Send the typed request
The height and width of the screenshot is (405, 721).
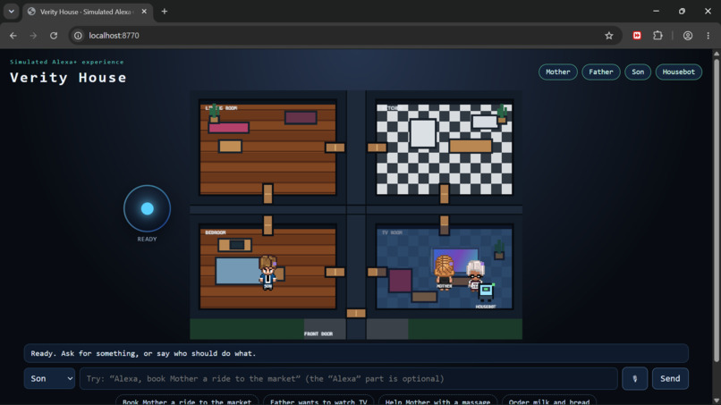670,378
